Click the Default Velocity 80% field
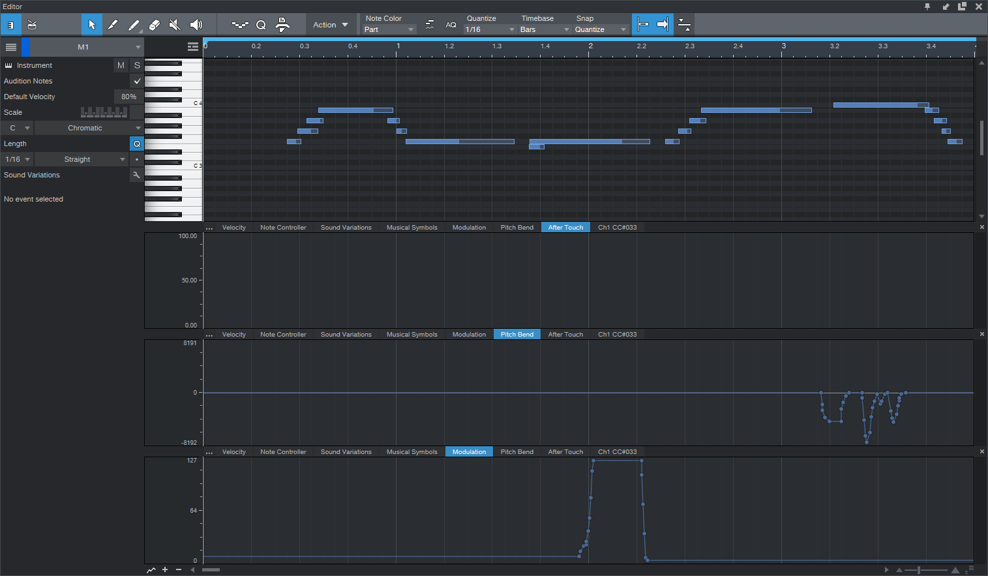Viewport: 988px width, 576px height. pyautogui.click(x=128, y=97)
